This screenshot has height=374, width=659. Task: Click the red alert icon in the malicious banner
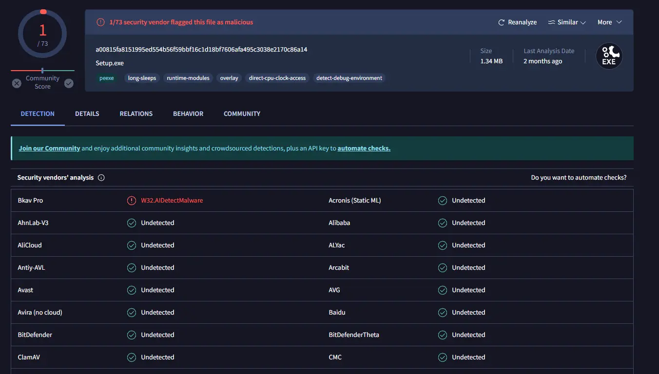100,22
